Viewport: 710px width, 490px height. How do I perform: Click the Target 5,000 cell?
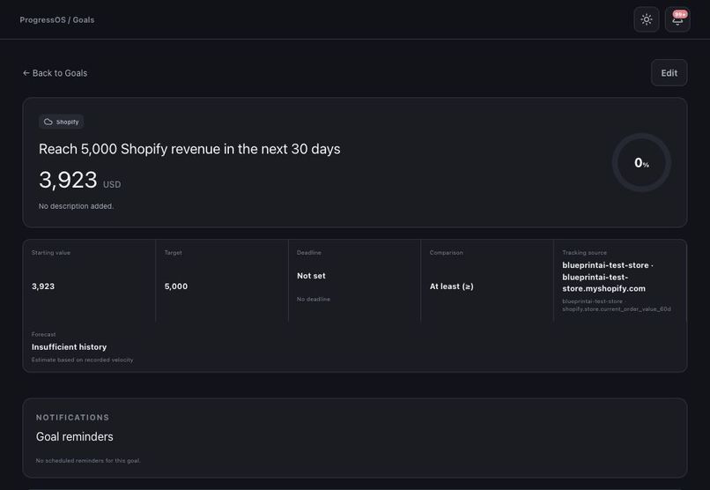222,281
